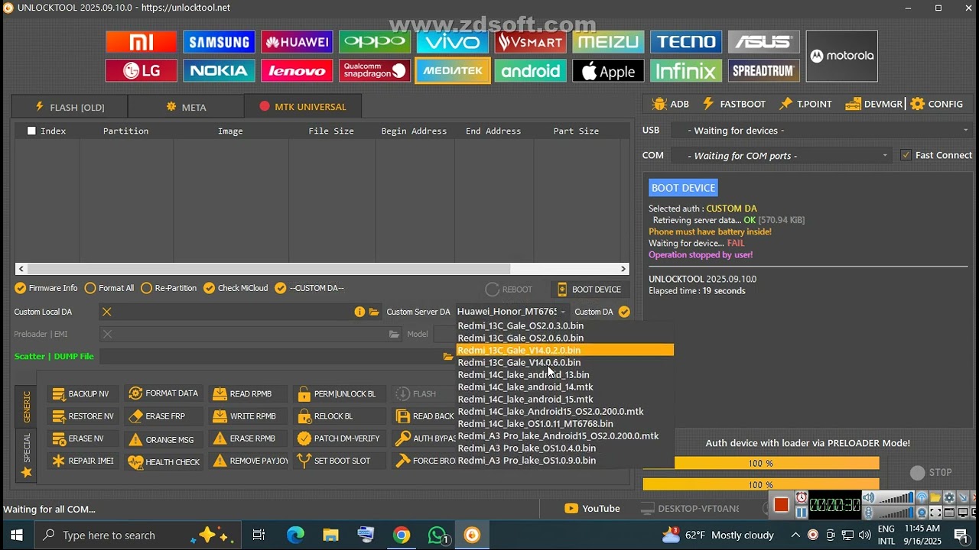Select the Motorola brand icon

(x=842, y=56)
